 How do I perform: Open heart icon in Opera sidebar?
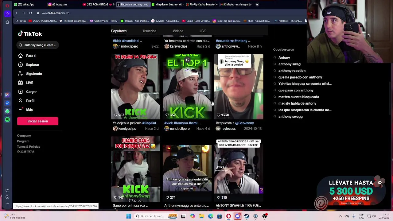point(7,191)
